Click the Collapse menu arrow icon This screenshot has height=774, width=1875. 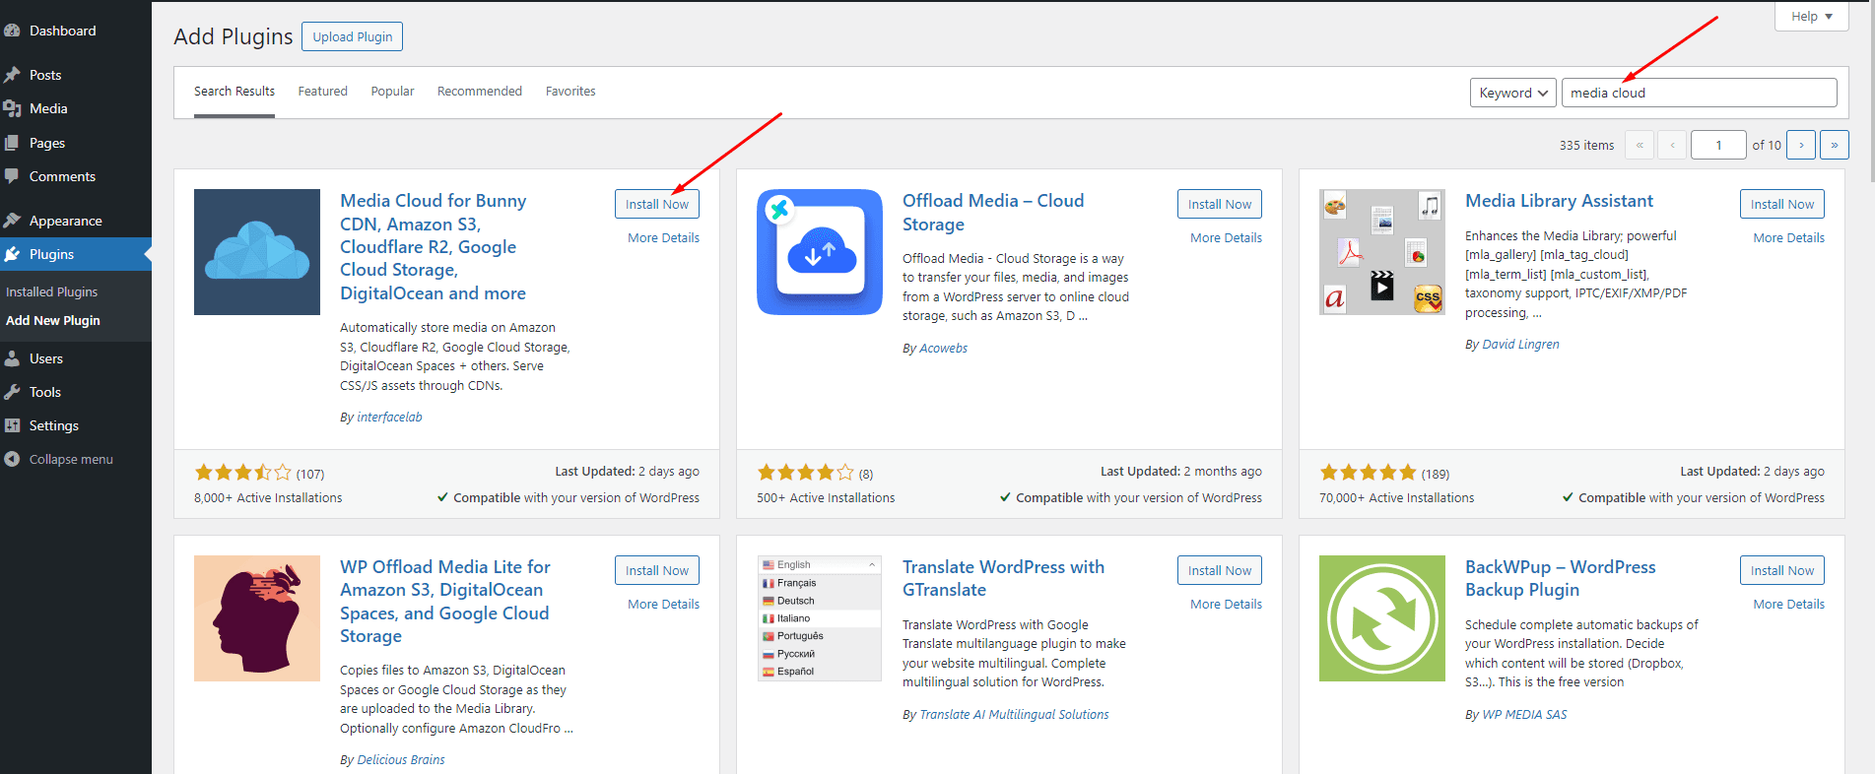pyautogui.click(x=12, y=459)
